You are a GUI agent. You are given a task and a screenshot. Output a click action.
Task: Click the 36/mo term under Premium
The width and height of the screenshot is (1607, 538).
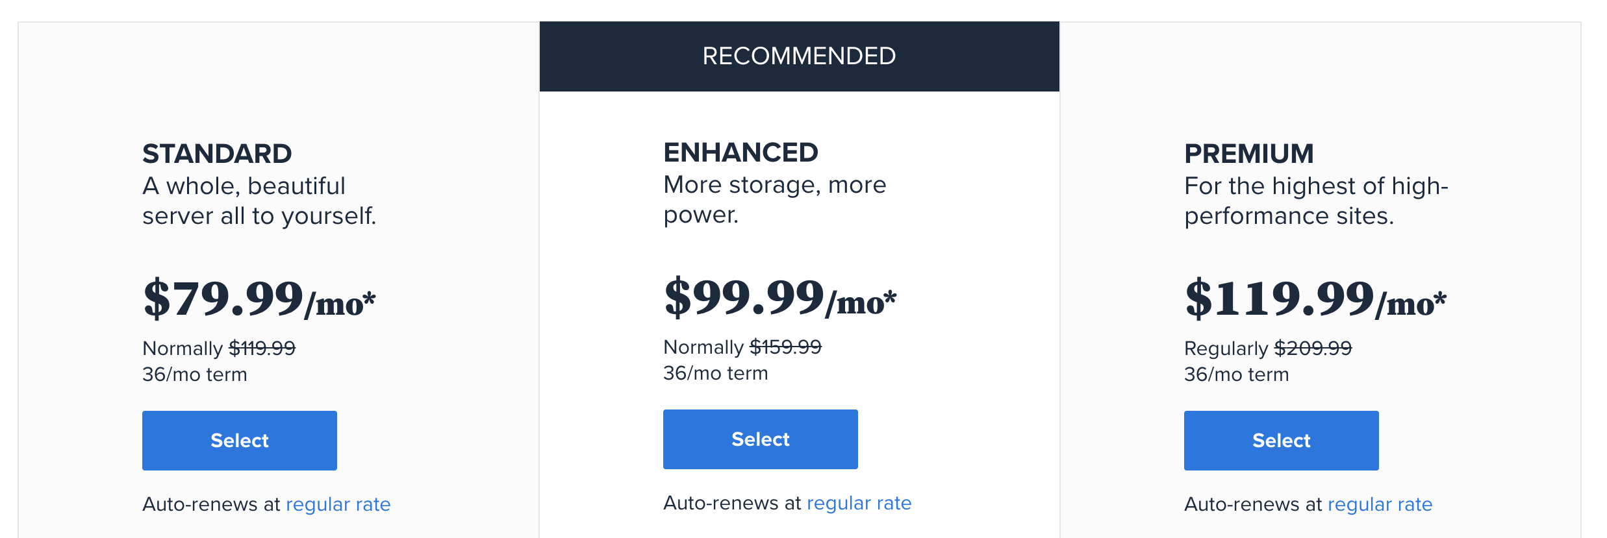point(1236,374)
